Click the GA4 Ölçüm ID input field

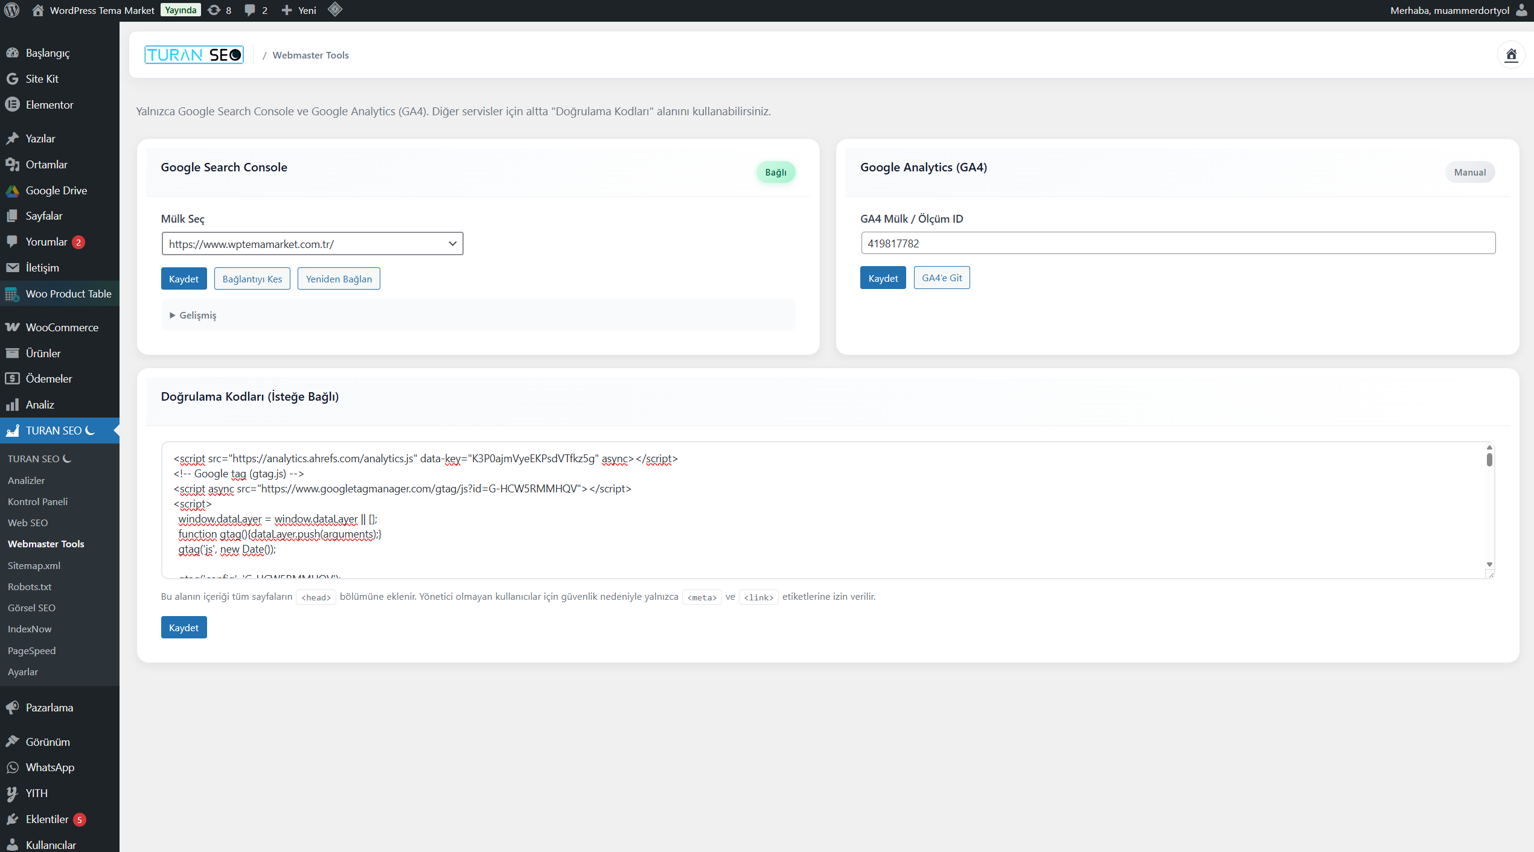tap(1177, 243)
